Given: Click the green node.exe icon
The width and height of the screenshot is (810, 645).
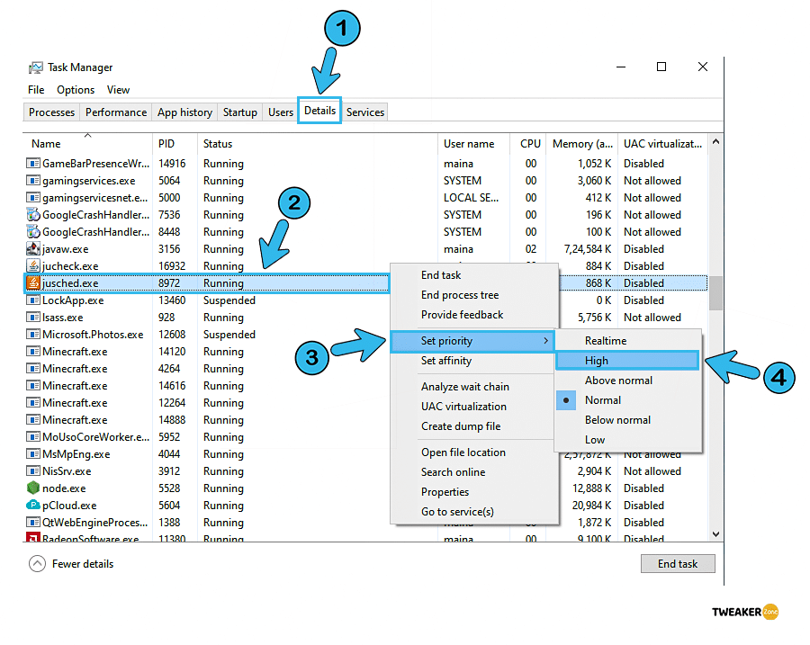Looking at the screenshot, I should (x=33, y=488).
